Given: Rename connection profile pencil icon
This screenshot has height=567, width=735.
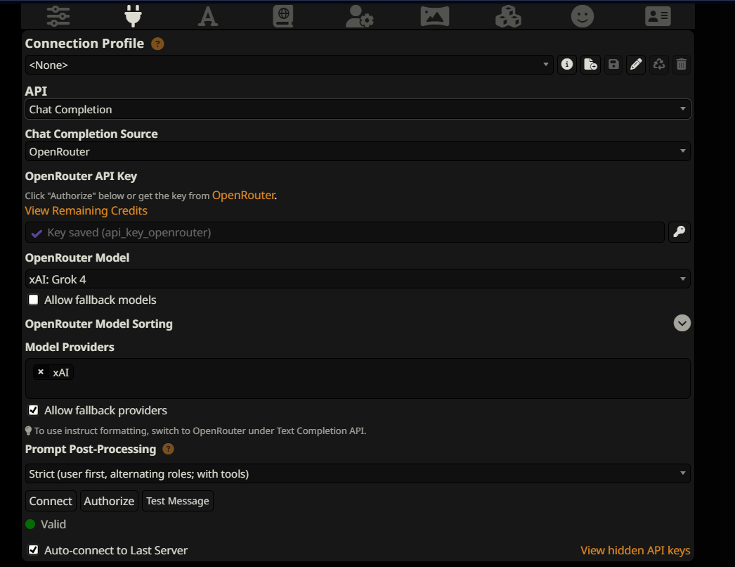Looking at the screenshot, I should 636,64.
